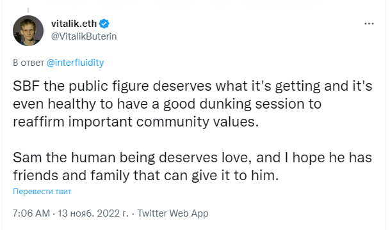Click the word 'love' in second paragraph

tap(235, 158)
